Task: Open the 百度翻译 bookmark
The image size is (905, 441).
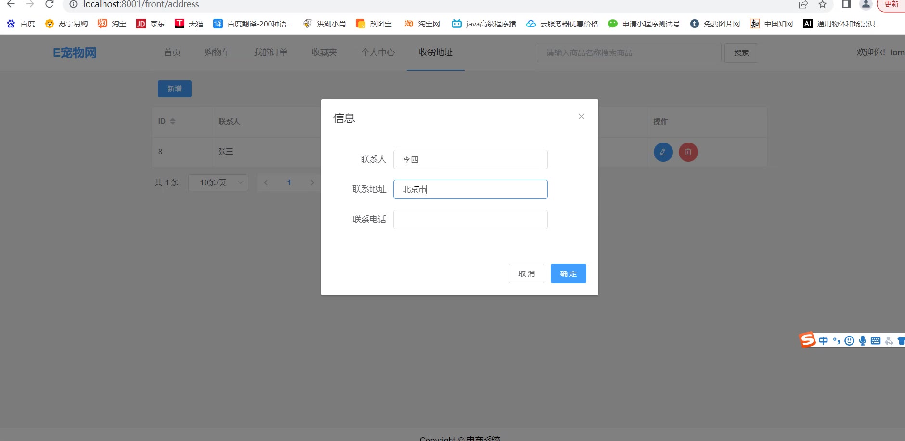Action: point(253,24)
